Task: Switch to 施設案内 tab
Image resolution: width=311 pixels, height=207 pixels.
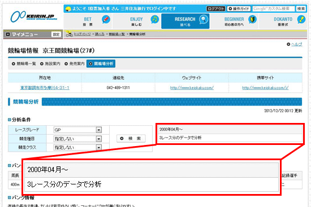Action: 50,64
